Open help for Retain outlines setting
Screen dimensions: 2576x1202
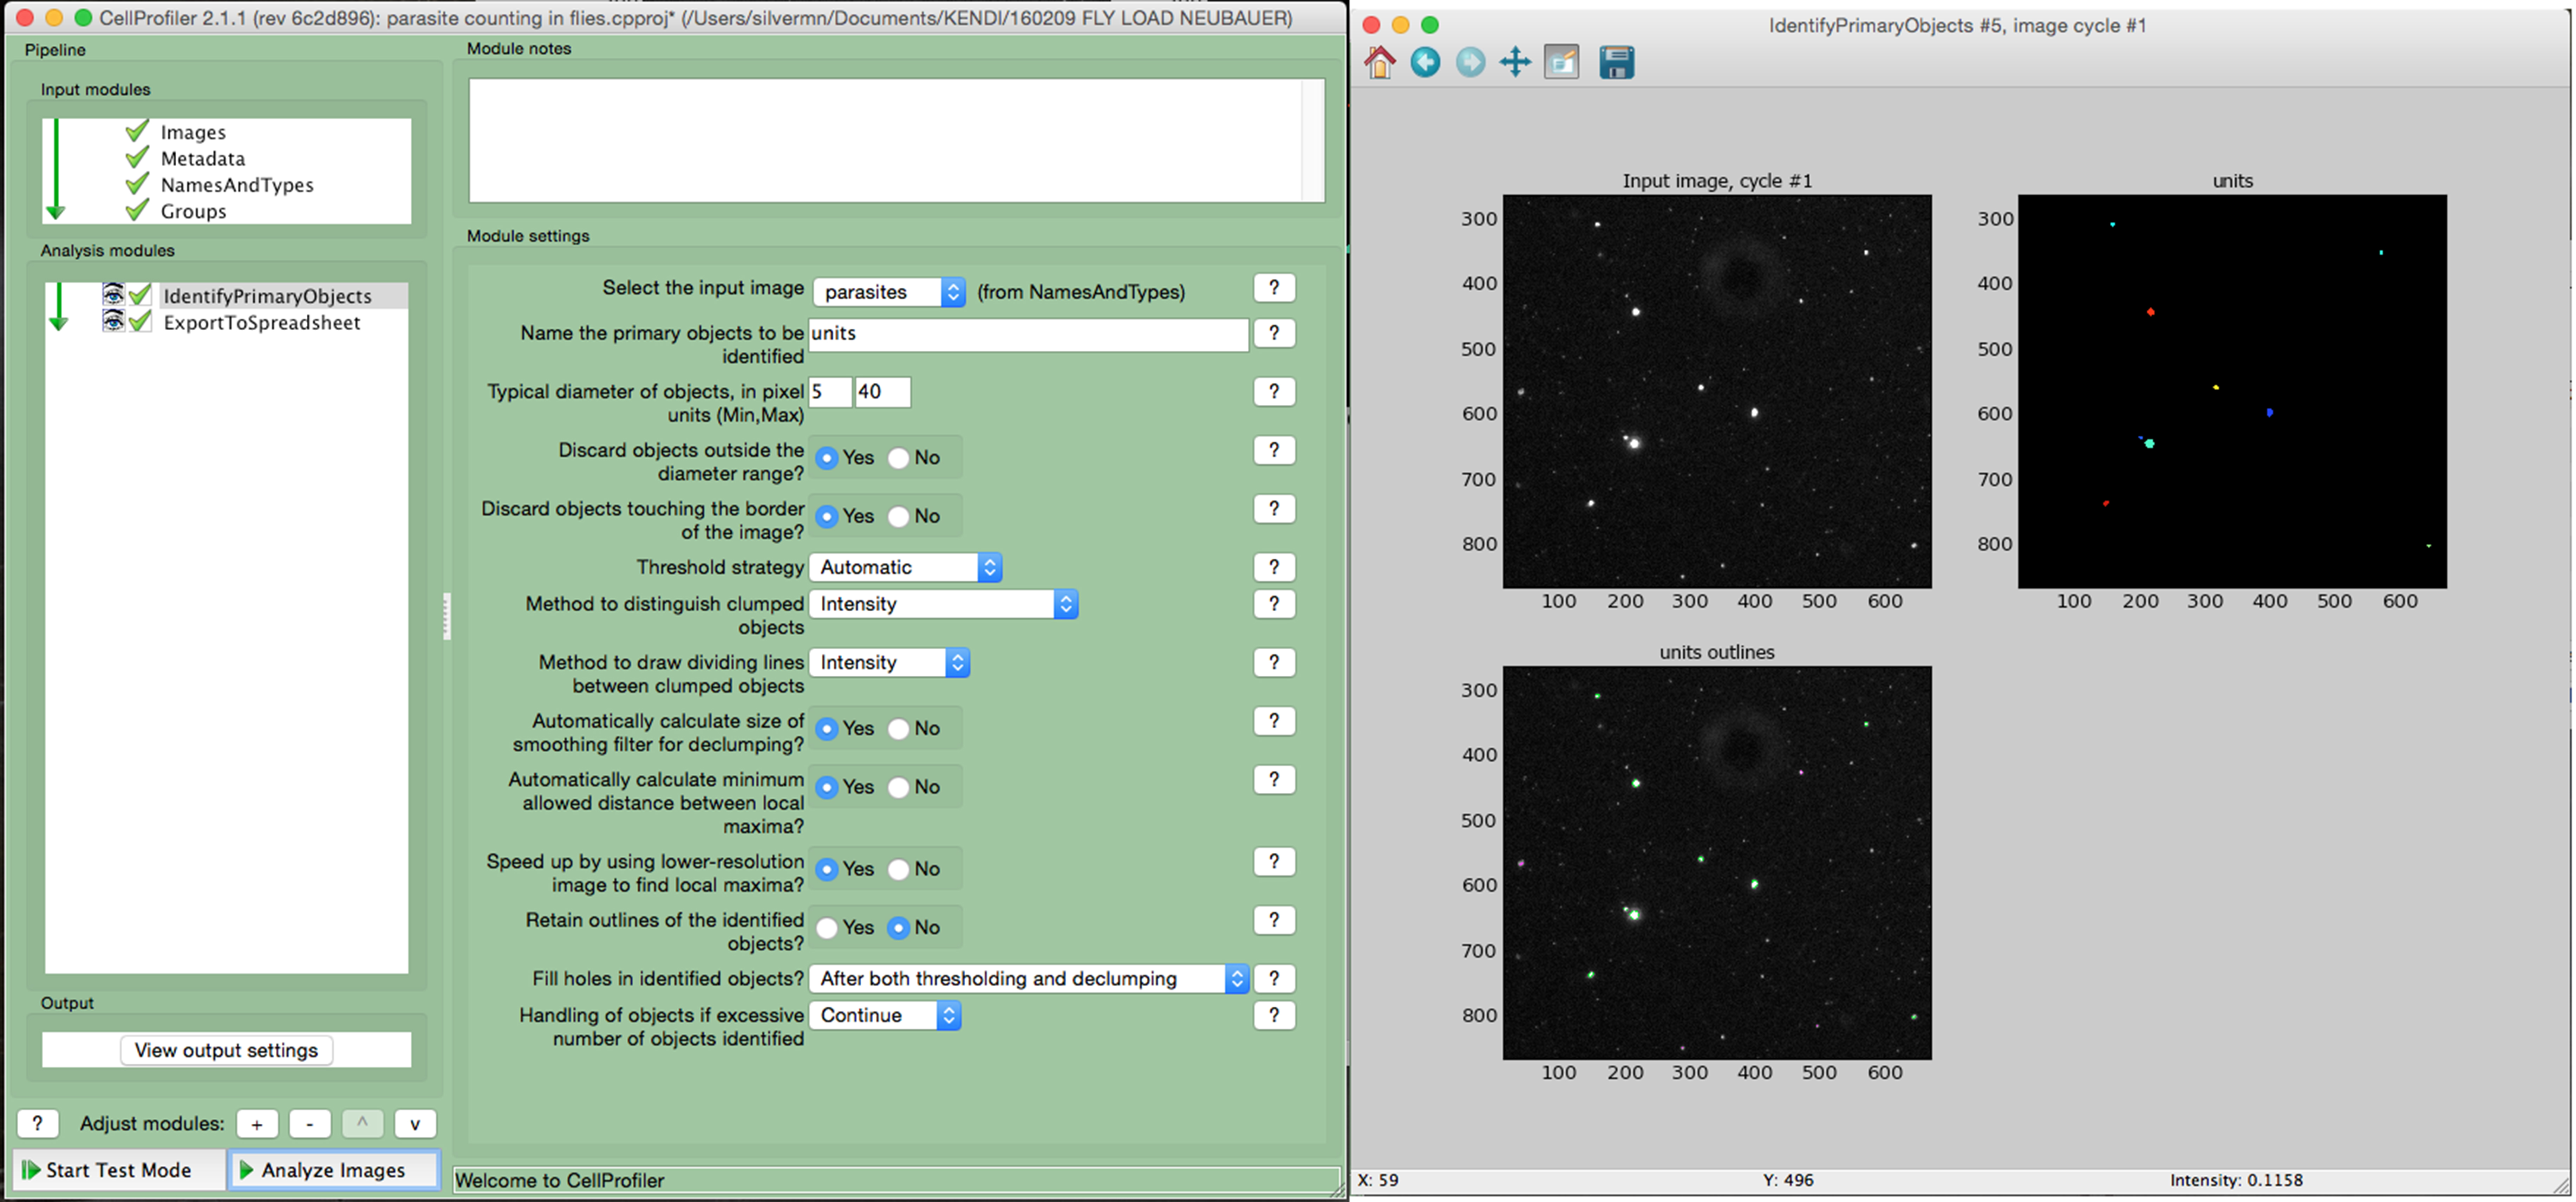(x=1274, y=920)
